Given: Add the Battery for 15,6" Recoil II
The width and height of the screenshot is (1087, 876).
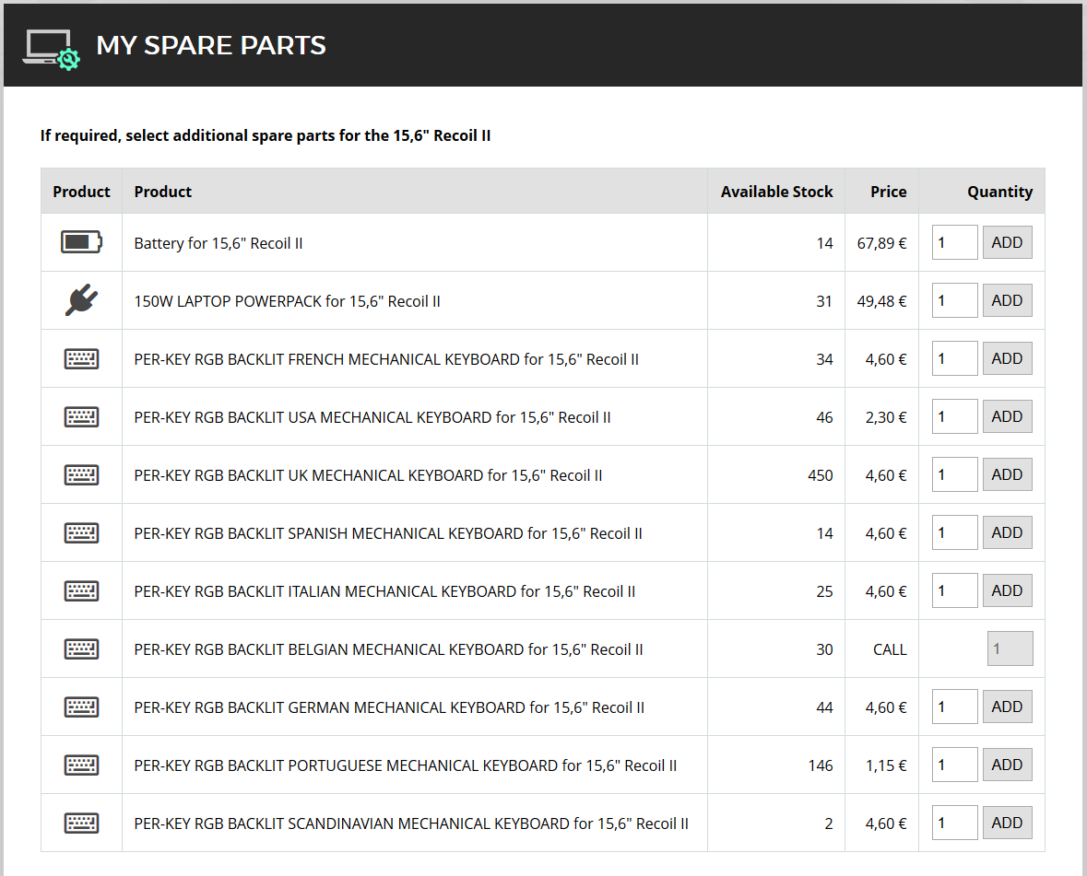Looking at the screenshot, I should 1008,242.
